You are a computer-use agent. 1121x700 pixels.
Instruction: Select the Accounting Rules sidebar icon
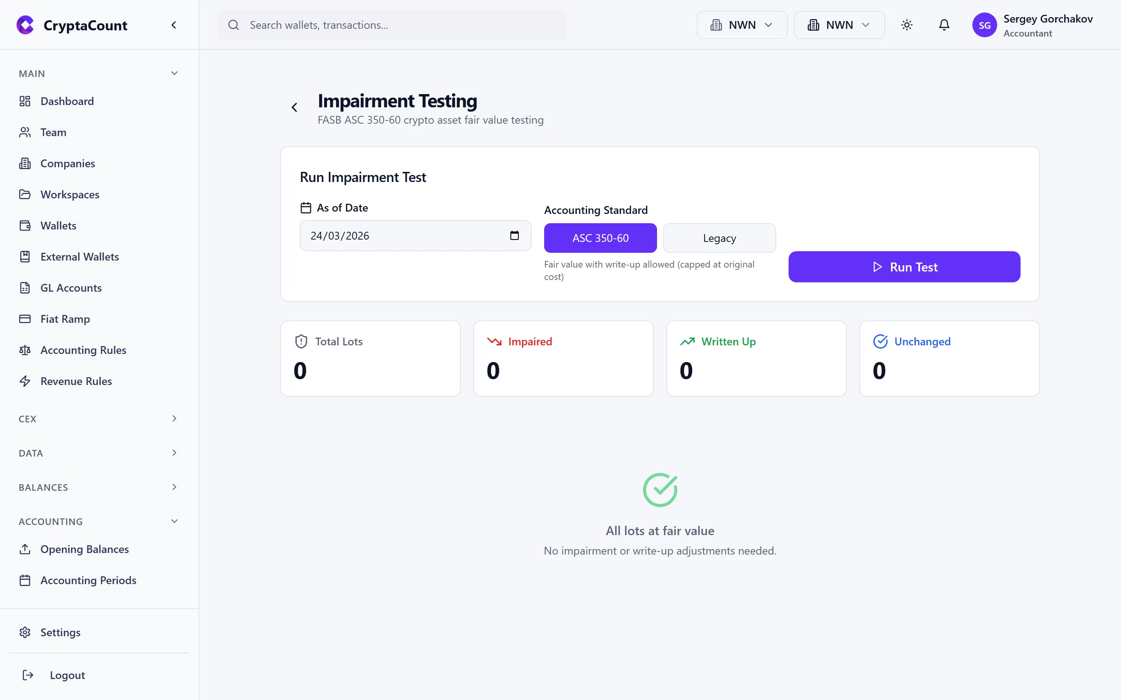pyautogui.click(x=25, y=350)
